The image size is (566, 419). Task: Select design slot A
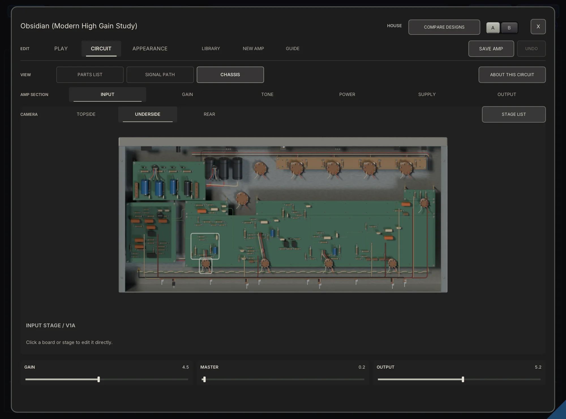[x=493, y=28]
